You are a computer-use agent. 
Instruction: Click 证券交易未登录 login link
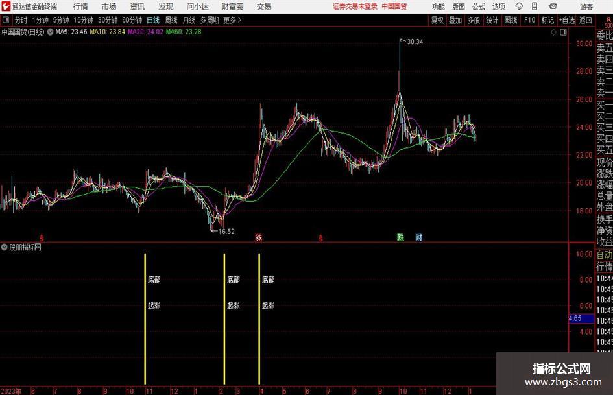[355, 6]
